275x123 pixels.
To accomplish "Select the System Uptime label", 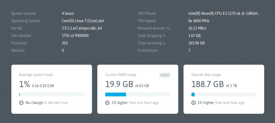I will 23,13.
